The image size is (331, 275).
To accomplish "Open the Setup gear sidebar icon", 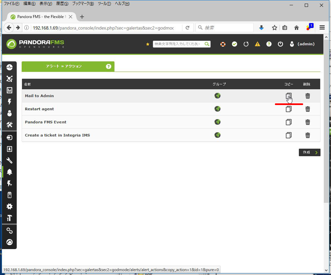I will [x=10, y=206].
